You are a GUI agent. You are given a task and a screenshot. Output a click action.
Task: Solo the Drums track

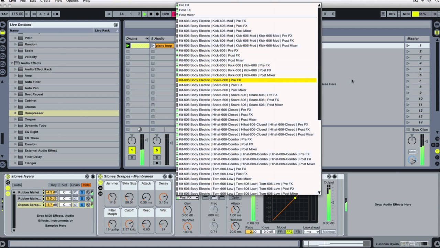[132, 157]
